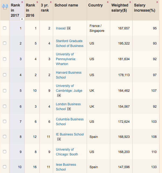Click Iese's 2016 rank value 16
Screen dimensions: 162x173
point(35,167)
